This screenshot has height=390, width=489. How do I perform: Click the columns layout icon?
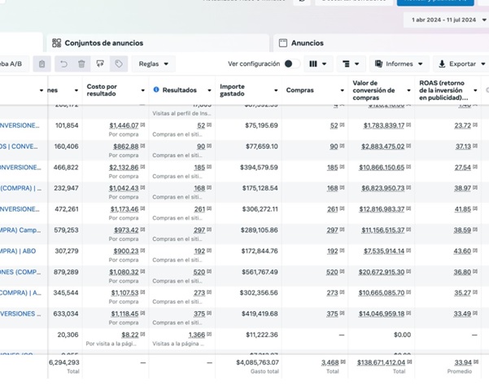317,64
